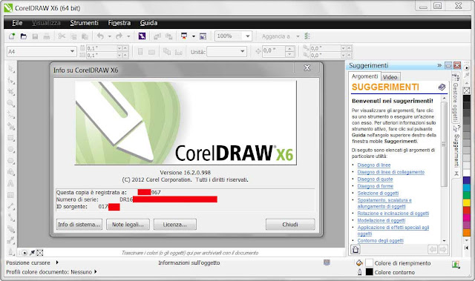Collapse the Suggerimenti docker with double arrow
Screen dimensions: 475x281
click(439, 65)
